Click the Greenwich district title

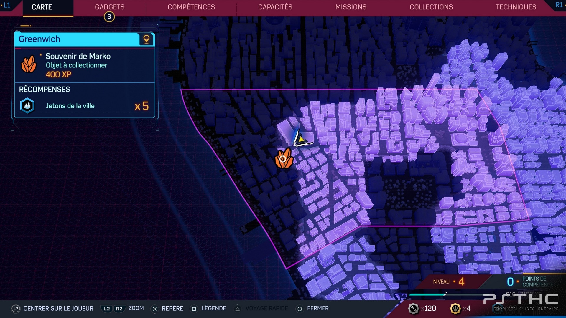(40, 39)
